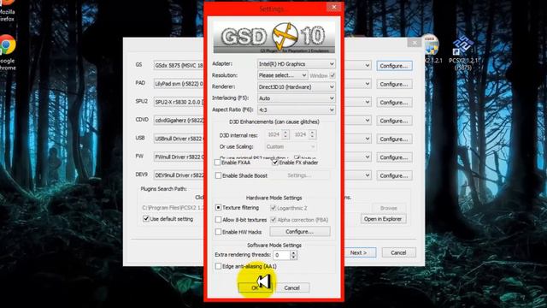The image size is (547, 308).
Task: Open the HW Hacks Configure button
Action: click(300, 232)
